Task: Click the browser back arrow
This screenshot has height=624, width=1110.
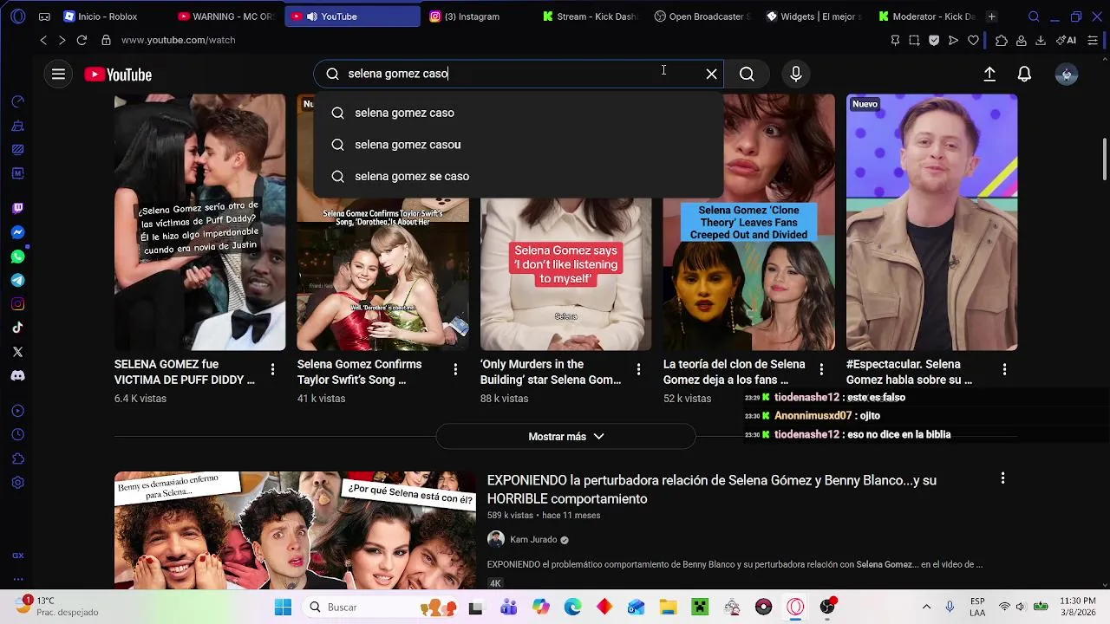Action: point(43,40)
